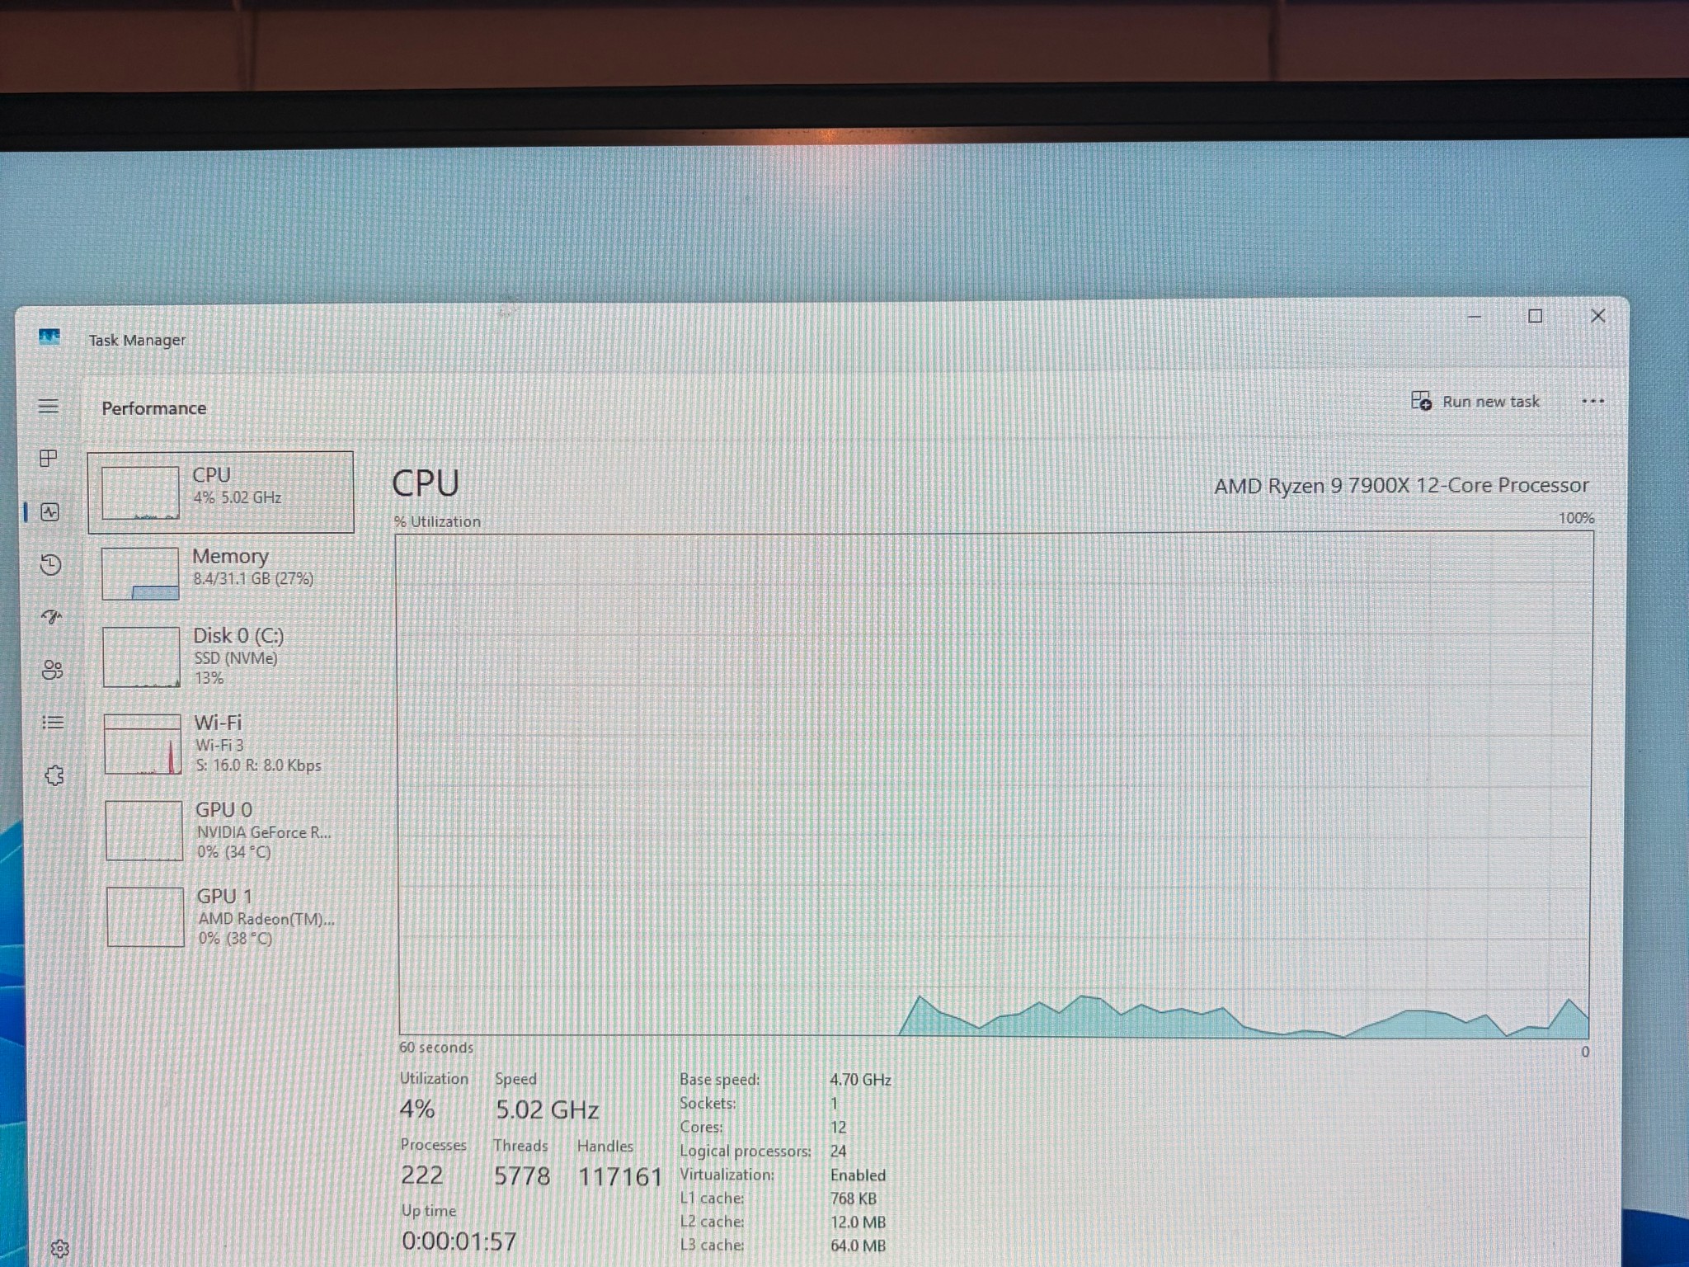Screen dimensions: 1689x1267
Task: Click the 4% utilization value
Action: (x=417, y=1109)
